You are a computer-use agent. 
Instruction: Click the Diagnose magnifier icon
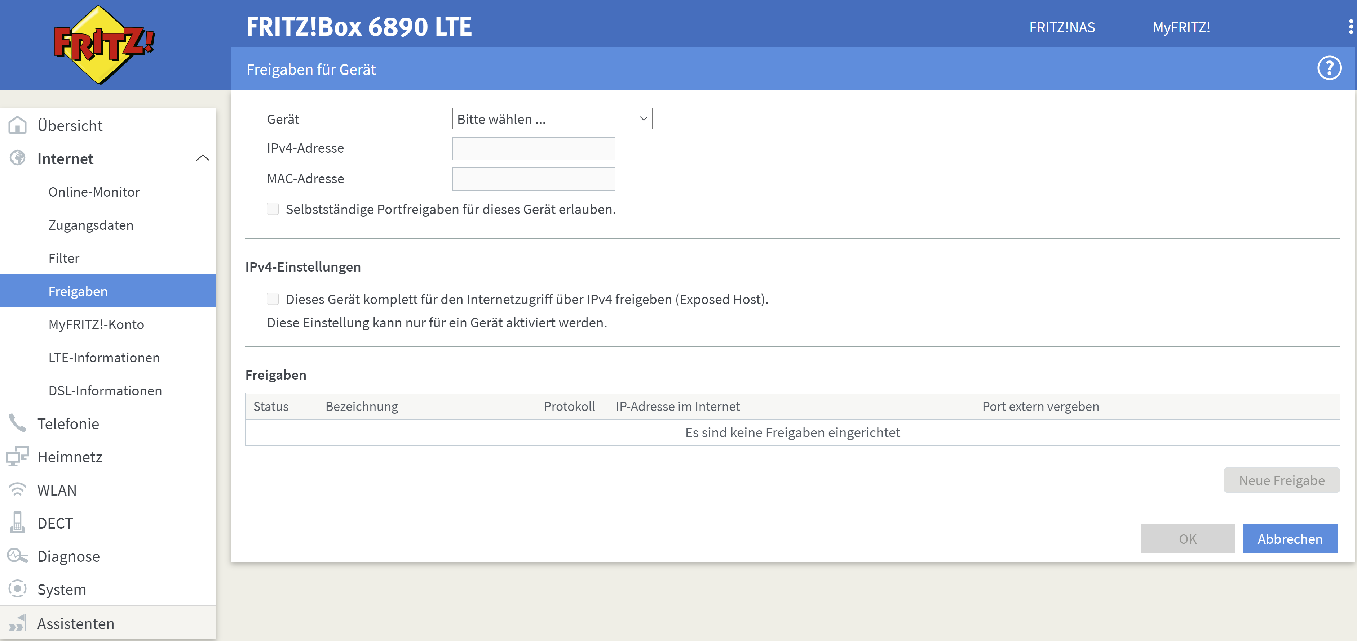(17, 556)
